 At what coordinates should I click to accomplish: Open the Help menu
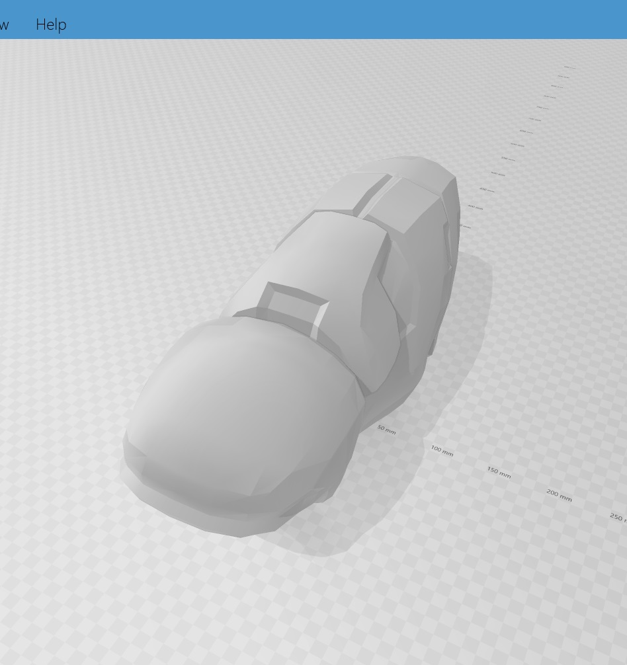(x=51, y=24)
